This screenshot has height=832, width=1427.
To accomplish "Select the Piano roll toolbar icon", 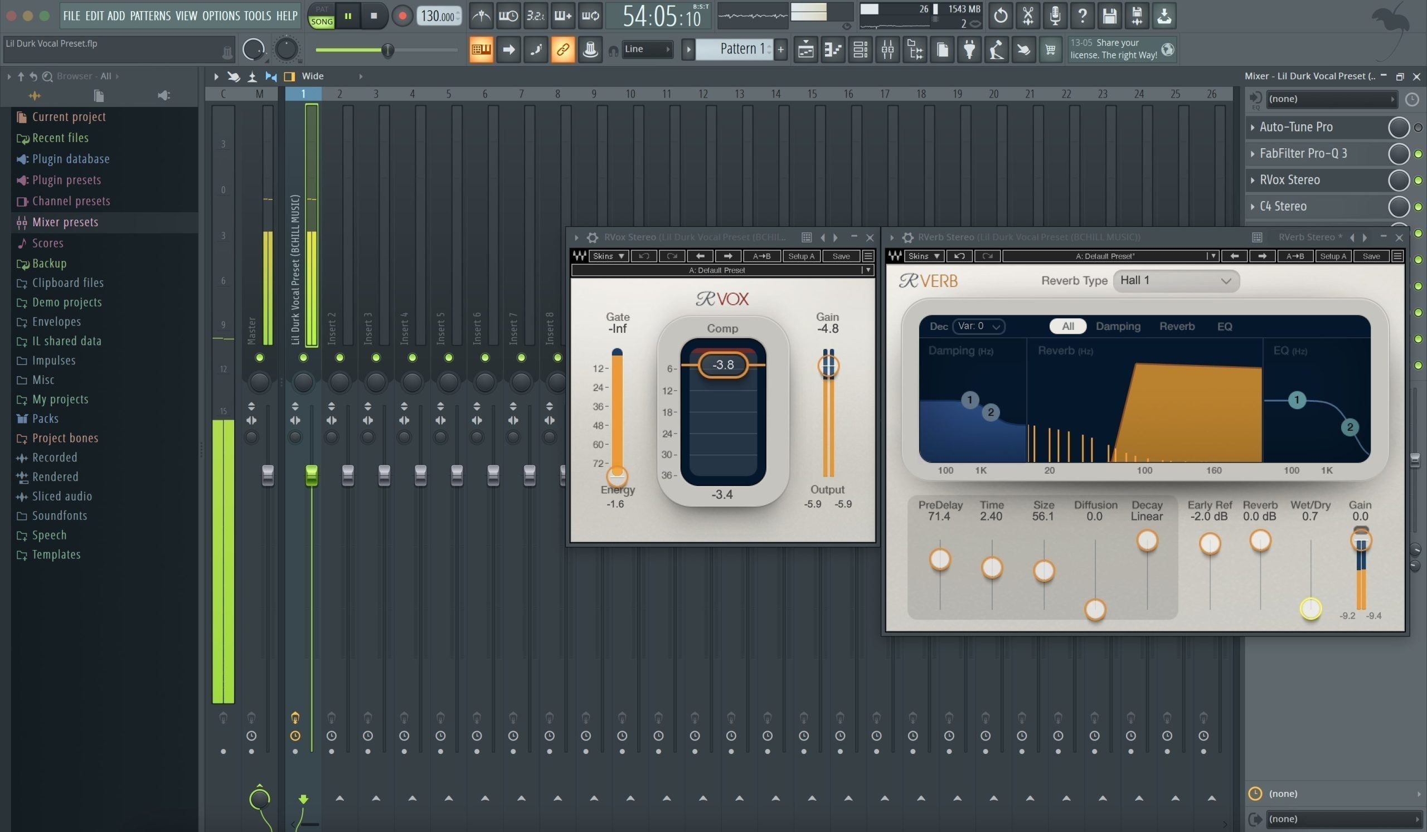I will pyautogui.click(x=832, y=49).
